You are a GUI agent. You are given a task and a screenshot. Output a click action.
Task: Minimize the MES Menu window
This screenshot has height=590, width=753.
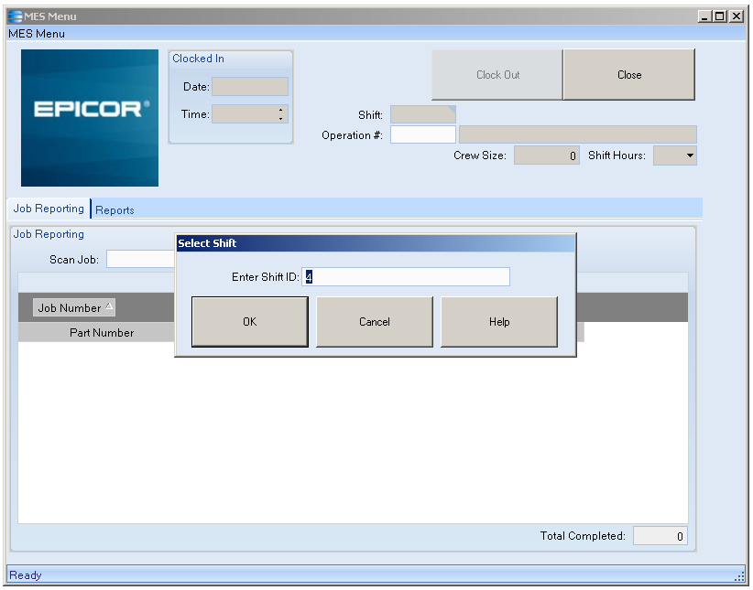[x=704, y=16]
